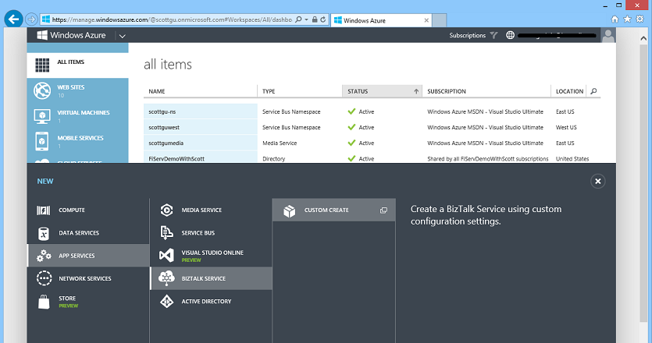Viewport: 652px width, 343px height.
Task: Click the user avatar icon
Action: click(x=608, y=35)
